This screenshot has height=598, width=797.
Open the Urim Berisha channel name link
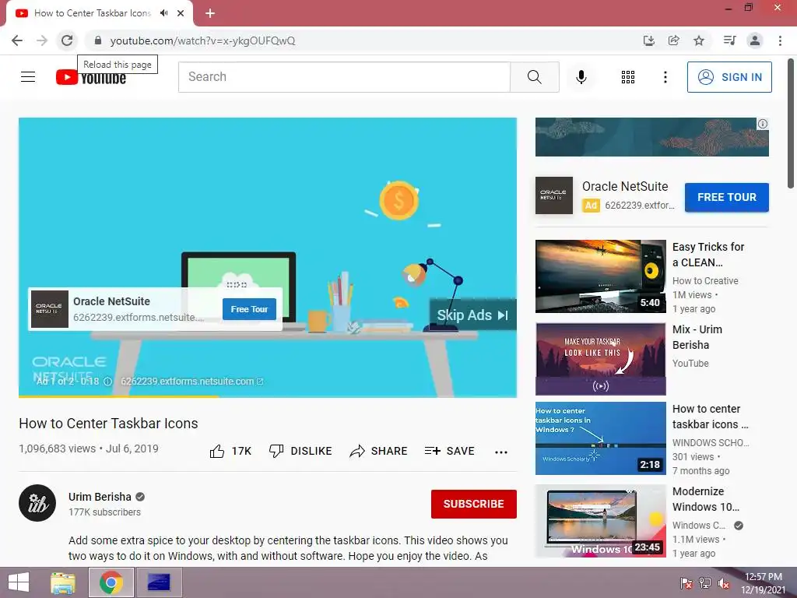click(x=100, y=497)
